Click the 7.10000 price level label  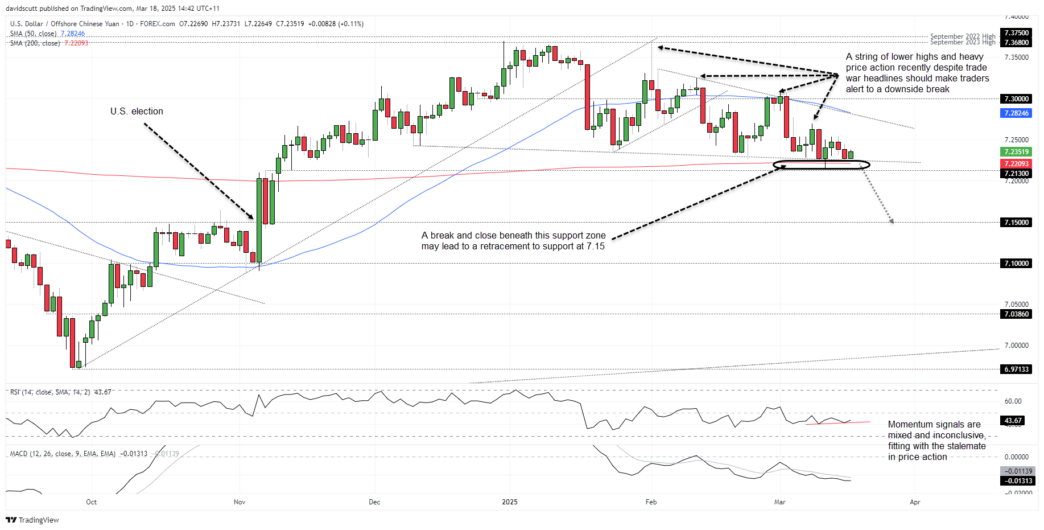1016,264
